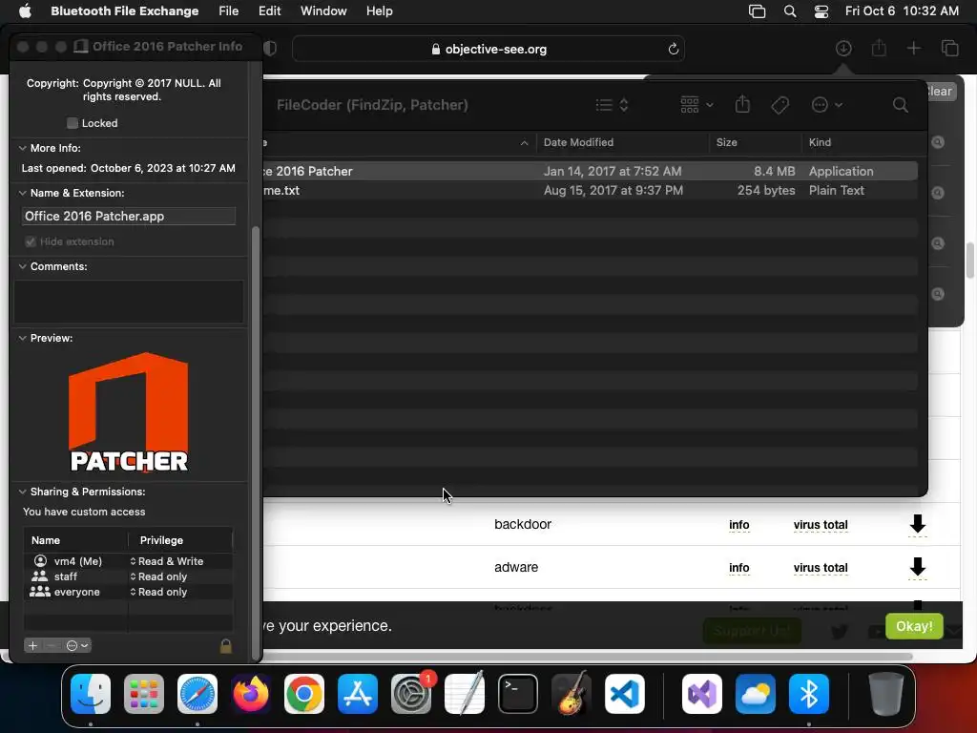Open Control Center in menu bar

point(821,11)
